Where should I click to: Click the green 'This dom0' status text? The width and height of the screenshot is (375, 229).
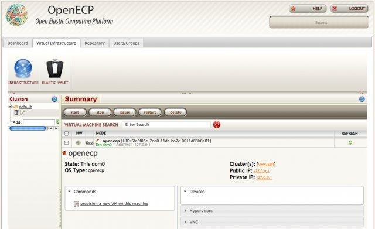104,145
